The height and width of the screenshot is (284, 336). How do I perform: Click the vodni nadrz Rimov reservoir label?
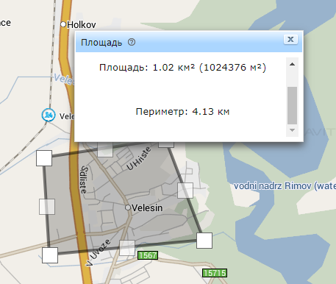click(x=285, y=186)
